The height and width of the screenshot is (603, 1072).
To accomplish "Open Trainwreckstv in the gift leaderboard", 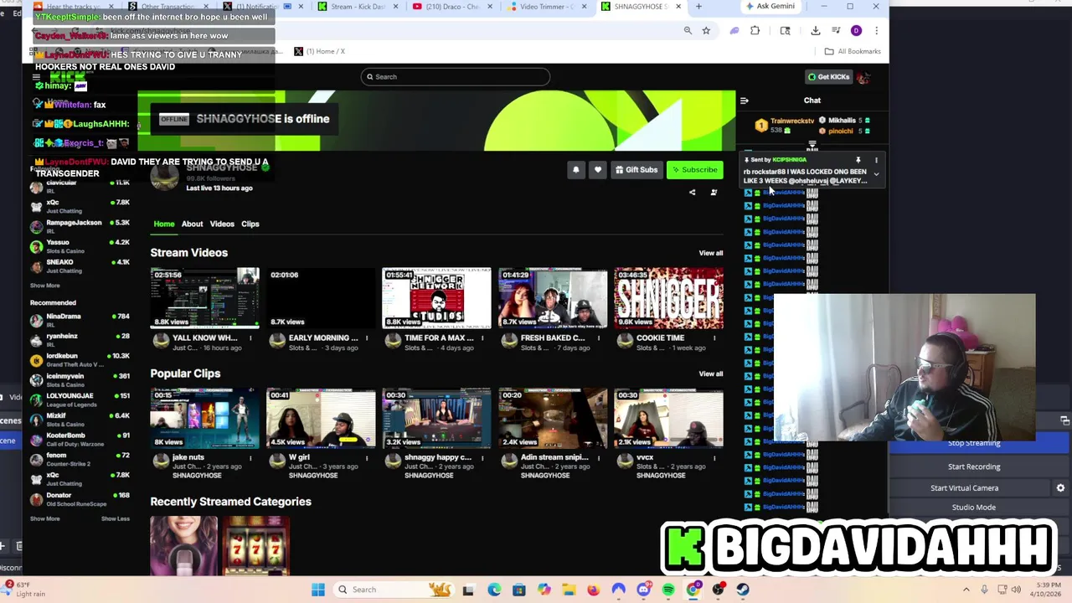I will [786, 126].
